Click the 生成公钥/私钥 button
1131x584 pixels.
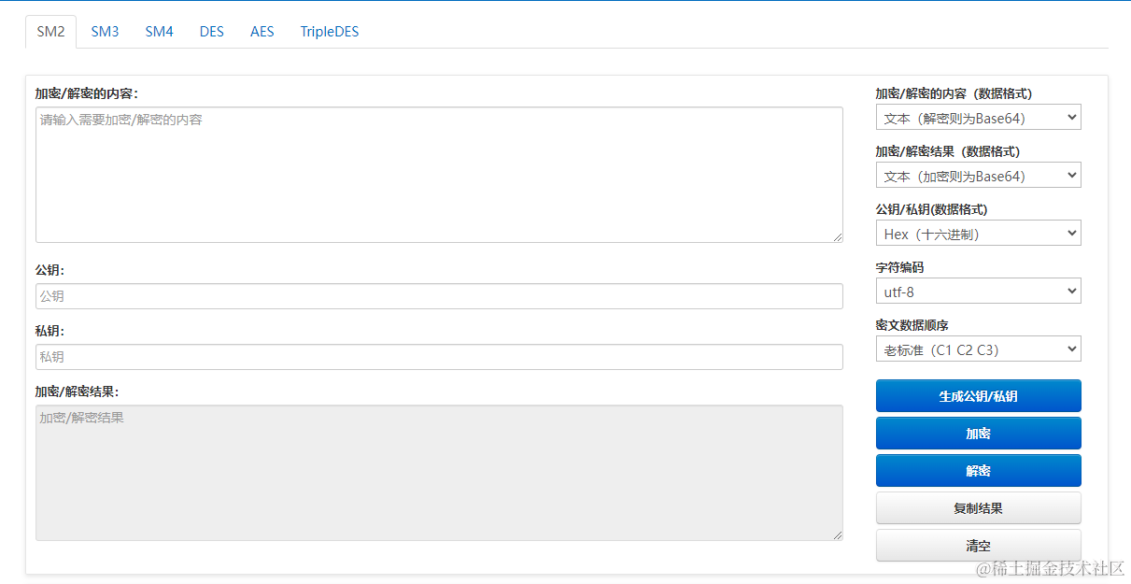click(x=978, y=396)
